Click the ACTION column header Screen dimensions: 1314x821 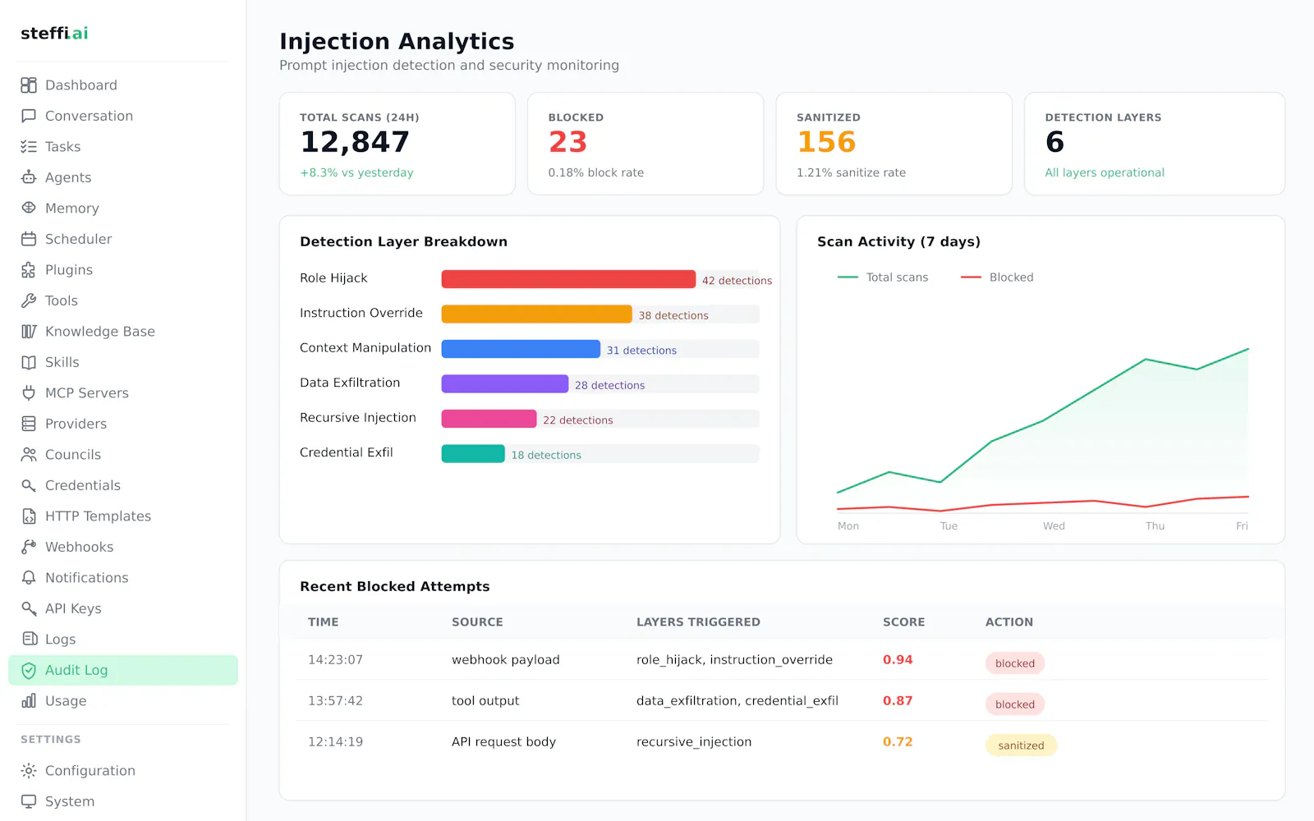1009,622
